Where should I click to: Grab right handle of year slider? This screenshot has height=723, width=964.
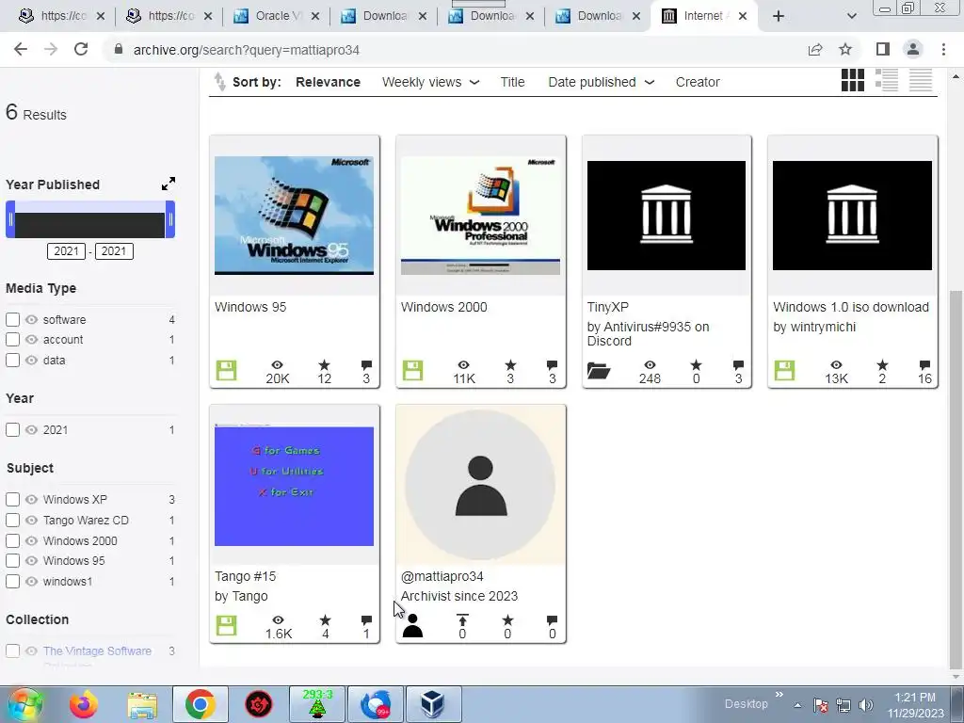(170, 219)
